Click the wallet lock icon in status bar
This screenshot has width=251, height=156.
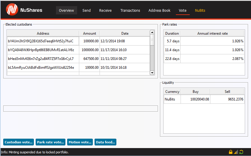pyautogui.click(x=230, y=152)
